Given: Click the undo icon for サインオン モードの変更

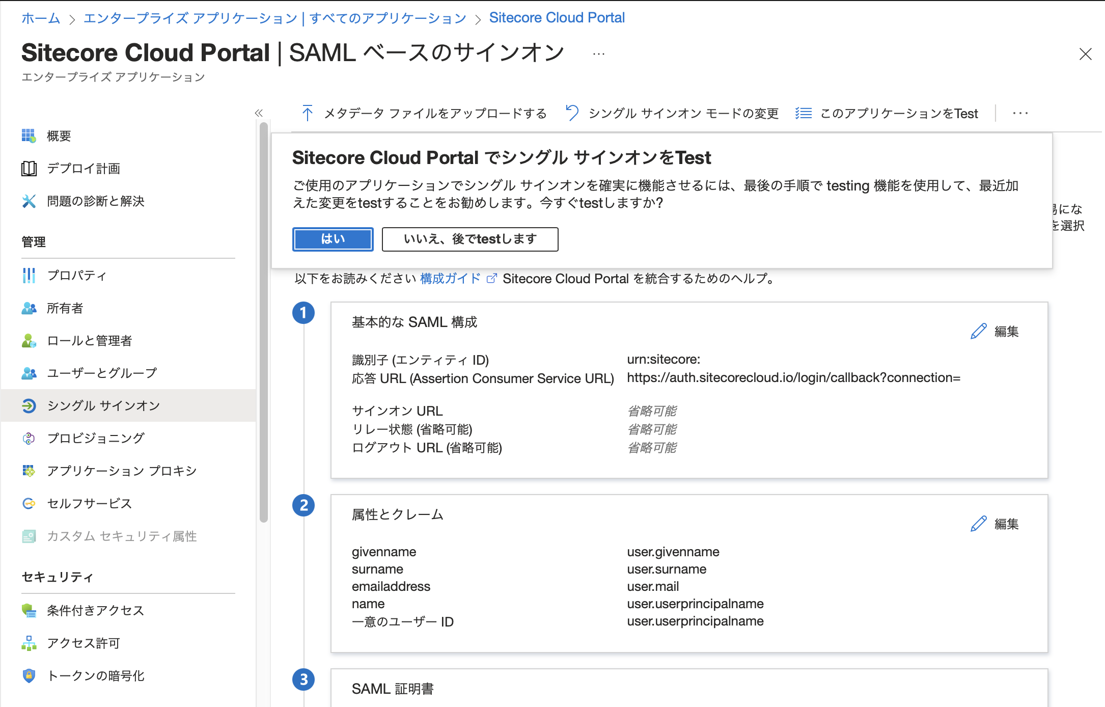Looking at the screenshot, I should click(x=572, y=113).
